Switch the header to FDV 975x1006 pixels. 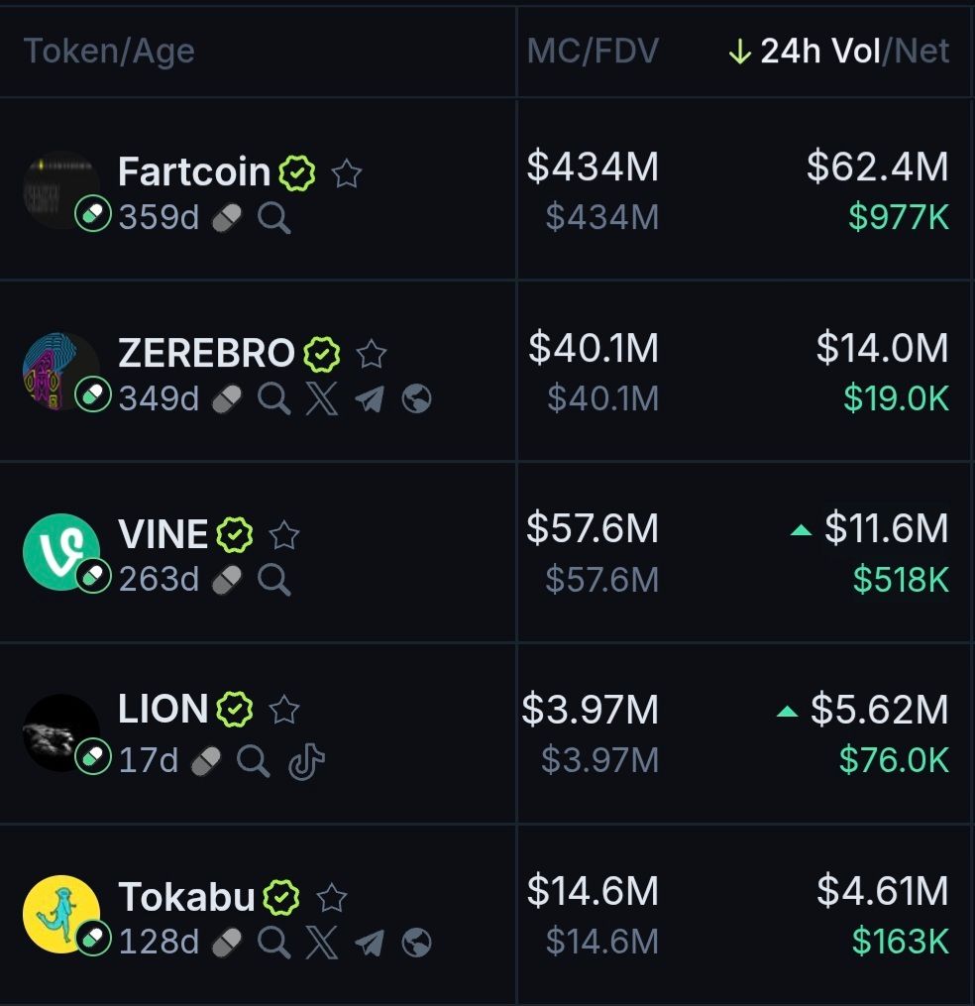[x=626, y=52]
